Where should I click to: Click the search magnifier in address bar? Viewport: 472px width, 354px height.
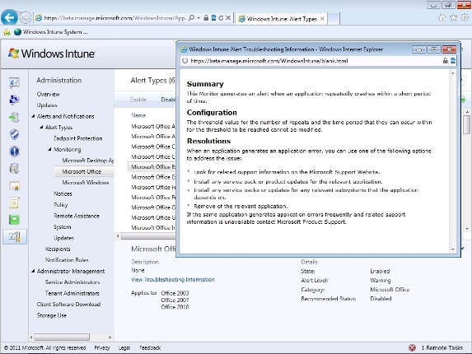[x=191, y=18]
